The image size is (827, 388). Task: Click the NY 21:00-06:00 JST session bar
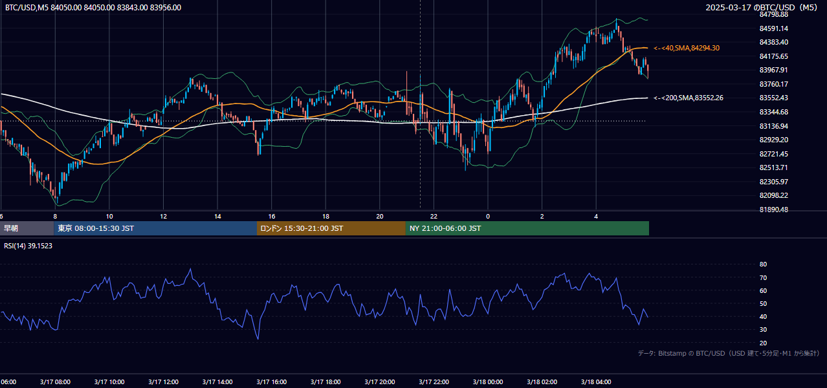click(x=527, y=228)
